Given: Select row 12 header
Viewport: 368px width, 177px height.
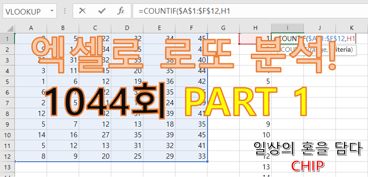Looking at the screenshot, I should (7, 156).
